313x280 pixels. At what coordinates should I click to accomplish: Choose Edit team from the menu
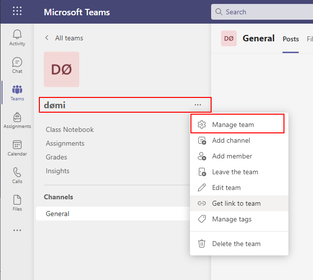(239, 187)
